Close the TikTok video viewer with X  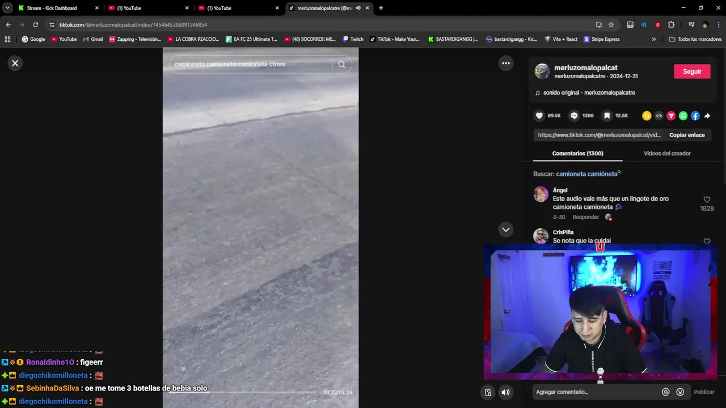tap(15, 63)
